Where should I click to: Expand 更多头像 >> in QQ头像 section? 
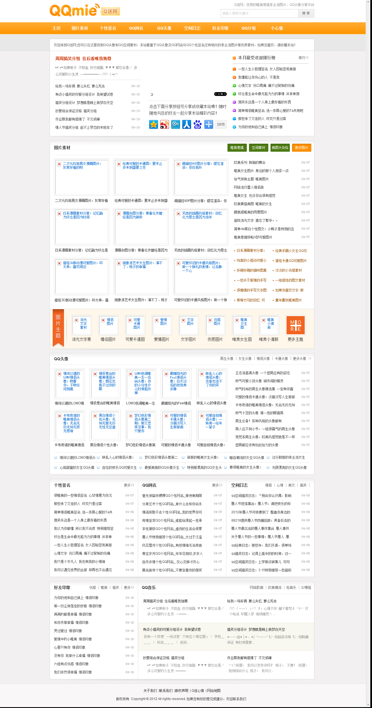[x=302, y=359]
